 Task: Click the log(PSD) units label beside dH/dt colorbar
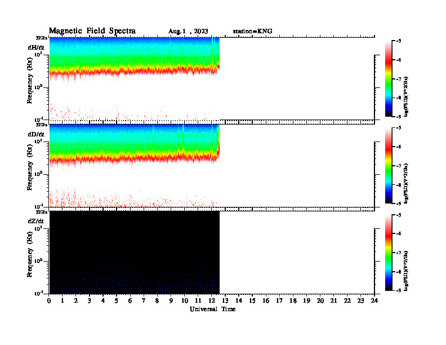tap(406, 96)
